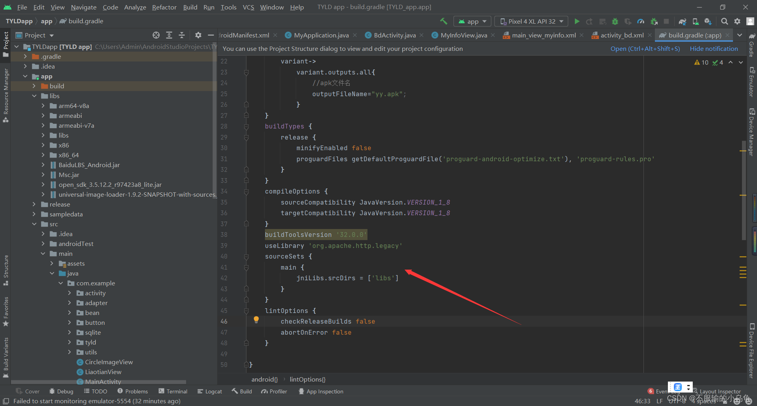Open the Emulator side tool window

point(752,82)
